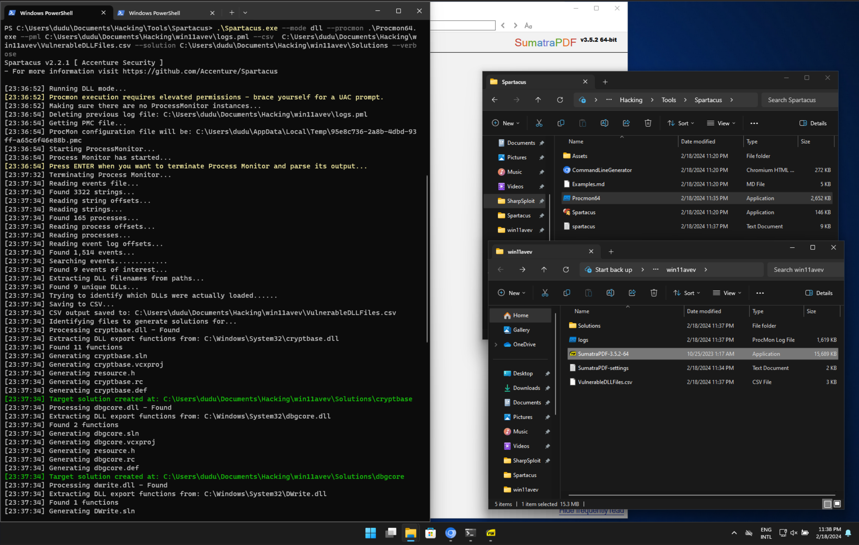The height and width of the screenshot is (545, 859).
Task: Click Hacking breadcrumb in Spartacus address bar
Action: click(x=631, y=100)
